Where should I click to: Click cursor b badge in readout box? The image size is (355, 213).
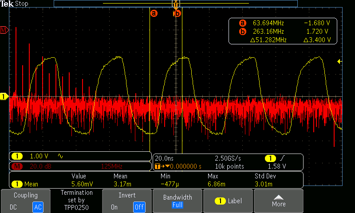[242, 32]
